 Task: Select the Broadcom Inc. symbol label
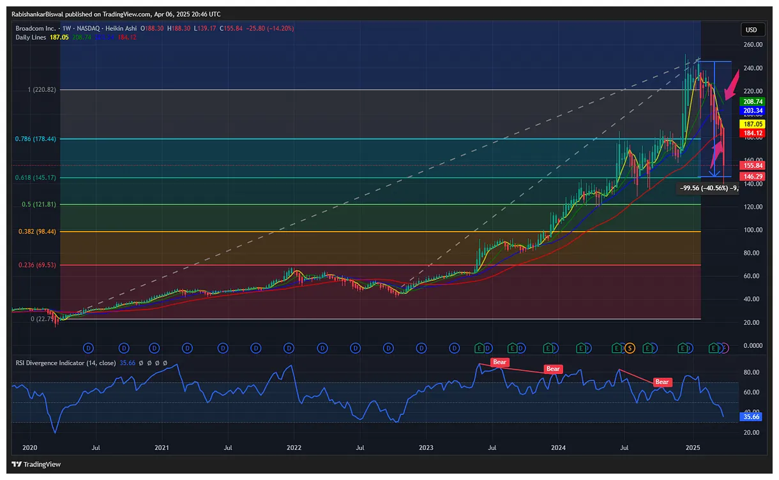click(36, 28)
